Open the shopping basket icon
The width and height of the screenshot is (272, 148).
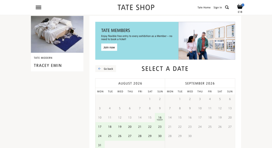[240, 6]
